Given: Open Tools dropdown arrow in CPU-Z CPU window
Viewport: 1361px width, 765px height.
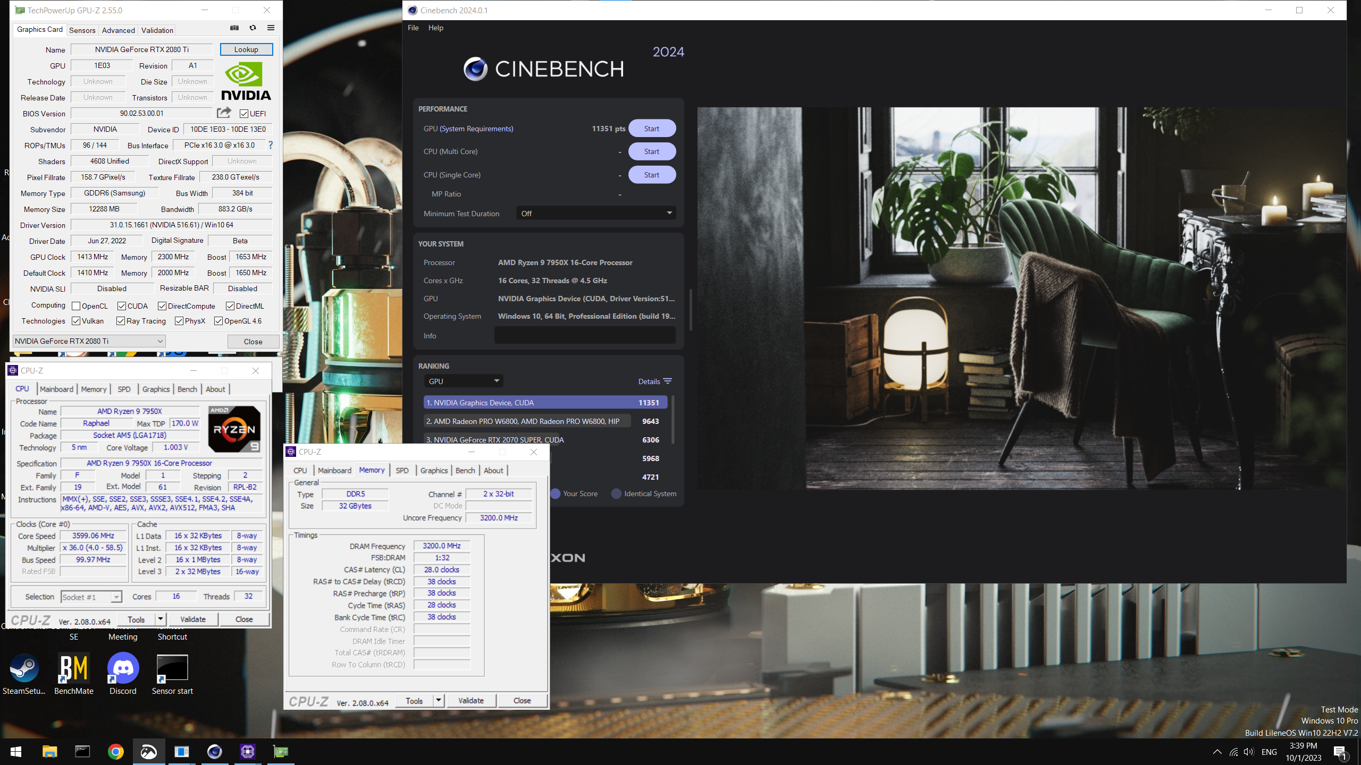Looking at the screenshot, I should pos(161,619).
